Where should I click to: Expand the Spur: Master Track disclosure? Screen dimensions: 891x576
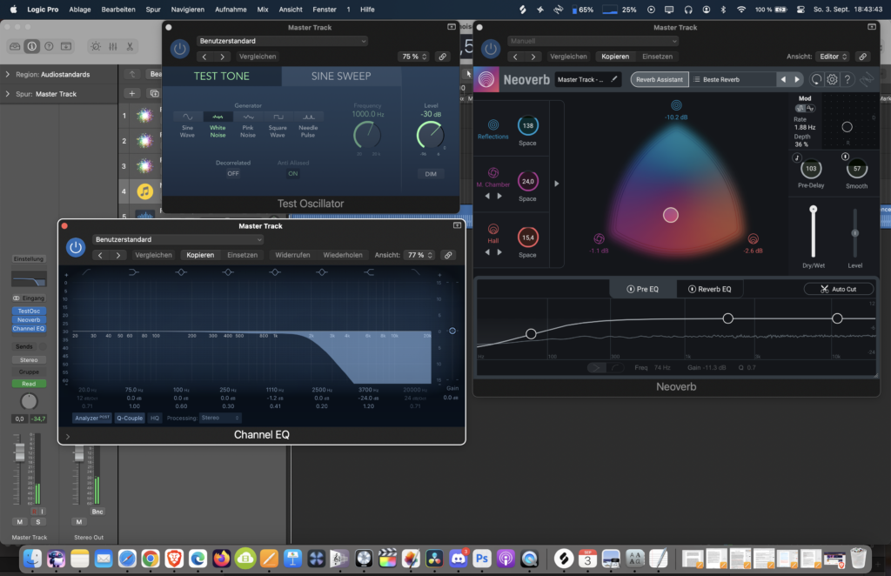tap(7, 94)
